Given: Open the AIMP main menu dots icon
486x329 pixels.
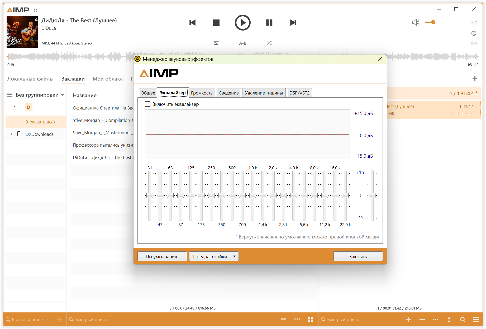Looking at the screenshot, I should click(36, 10).
